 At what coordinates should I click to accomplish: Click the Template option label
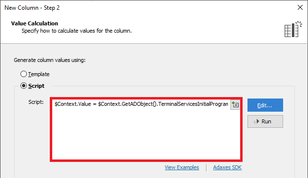point(39,74)
